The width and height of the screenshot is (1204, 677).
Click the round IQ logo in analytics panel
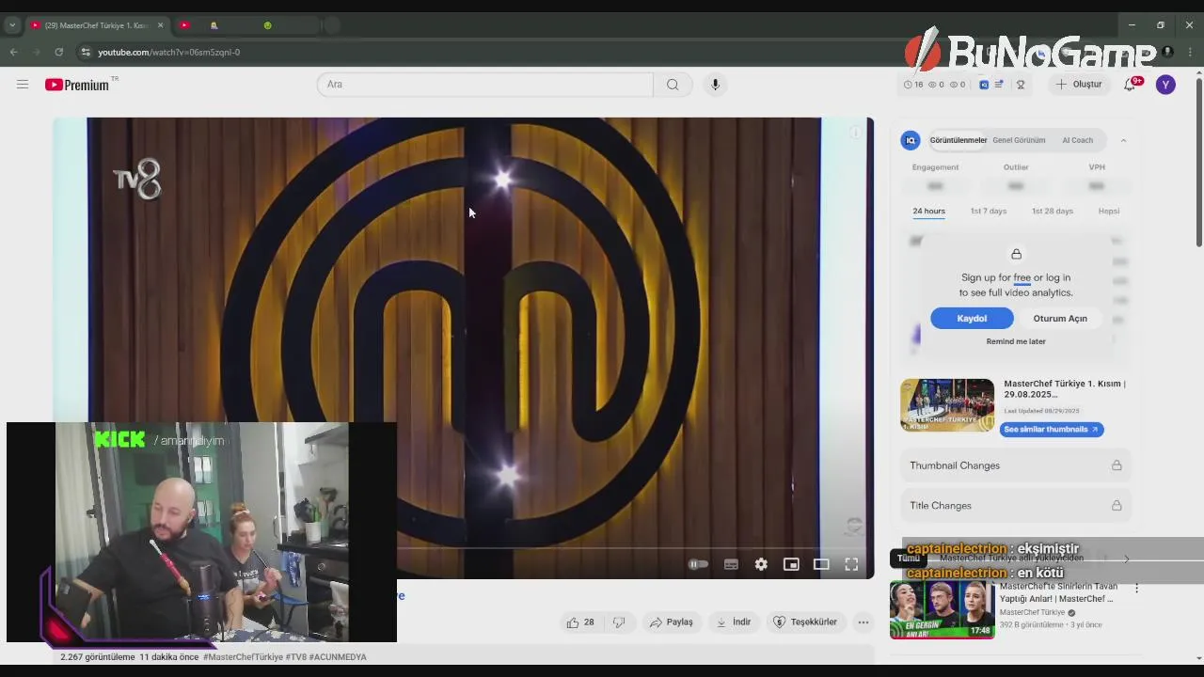(910, 140)
